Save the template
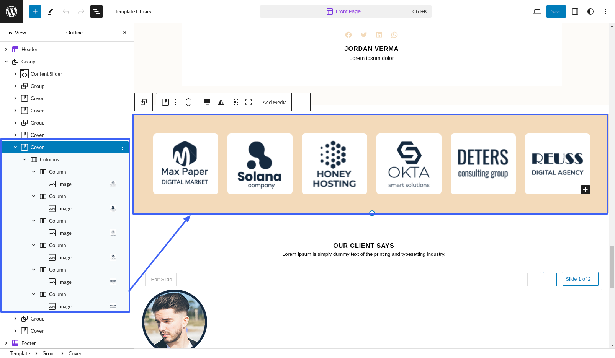Image resolution: width=615 pixels, height=358 pixels. click(x=556, y=11)
